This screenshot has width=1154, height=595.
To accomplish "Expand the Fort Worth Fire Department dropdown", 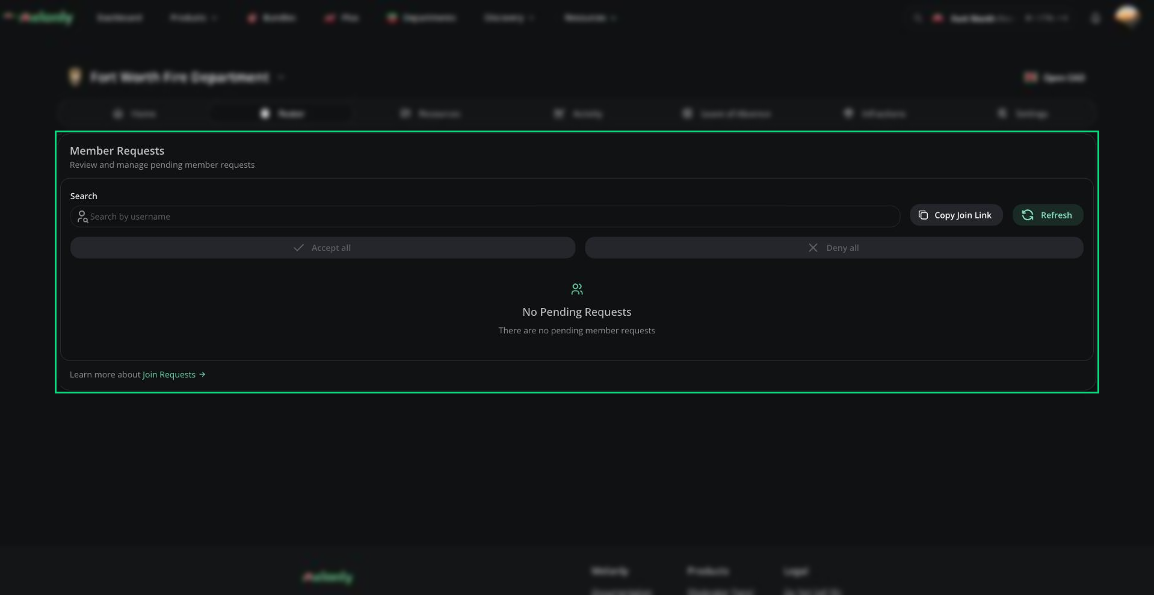I will [281, 78].
